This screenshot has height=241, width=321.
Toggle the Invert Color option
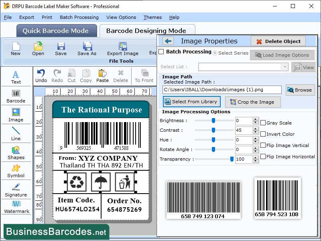(262, 134)
